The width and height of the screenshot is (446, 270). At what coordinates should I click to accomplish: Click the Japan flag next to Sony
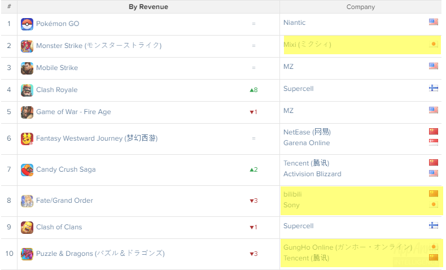tap(434, 204)
